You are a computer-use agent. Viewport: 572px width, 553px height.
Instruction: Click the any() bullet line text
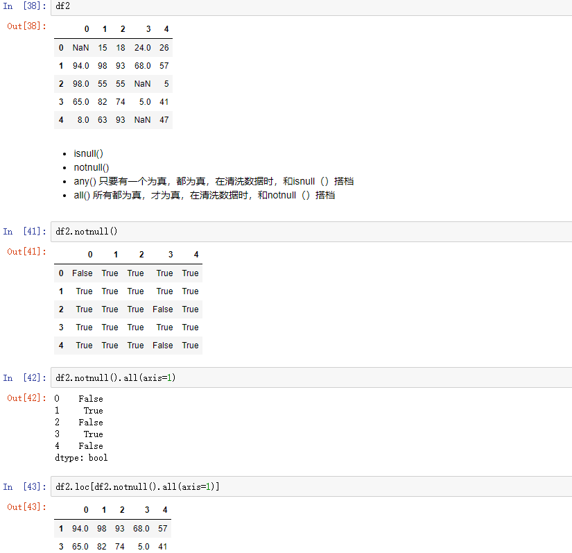click(x=214, y=181)
